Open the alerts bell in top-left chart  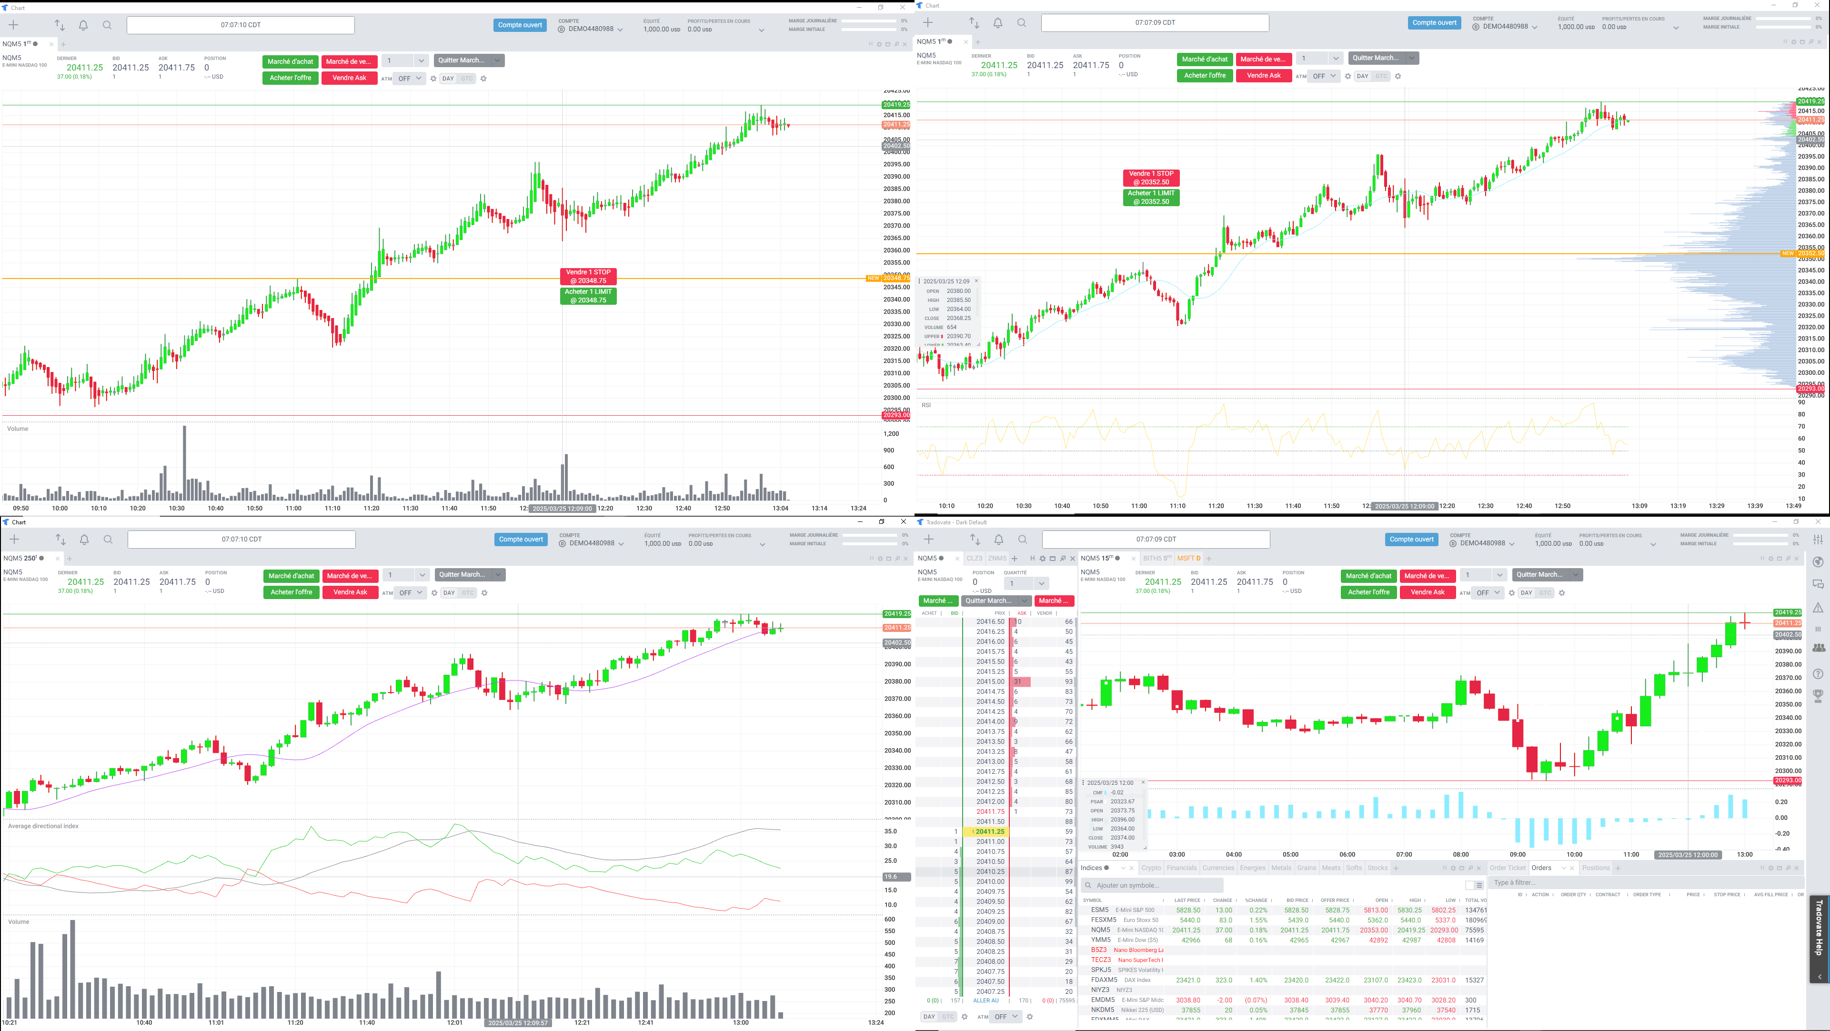pyautogui.click(x=83, y=26)
